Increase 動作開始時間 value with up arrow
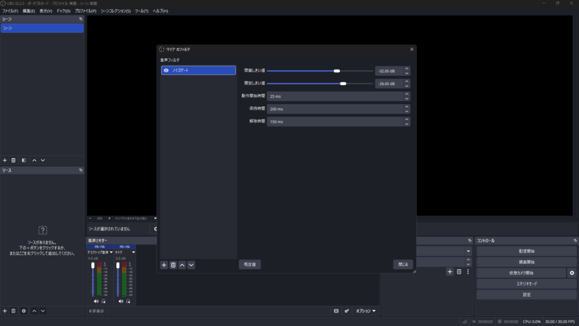The width and height of the screenshot is (579, 326). click(407, 94)
